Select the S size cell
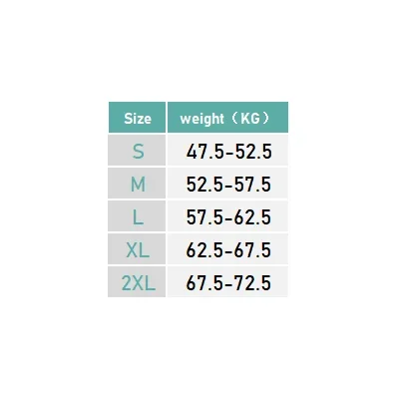The width and height of the screenshot is (396, 396). [x=137, y=150]
